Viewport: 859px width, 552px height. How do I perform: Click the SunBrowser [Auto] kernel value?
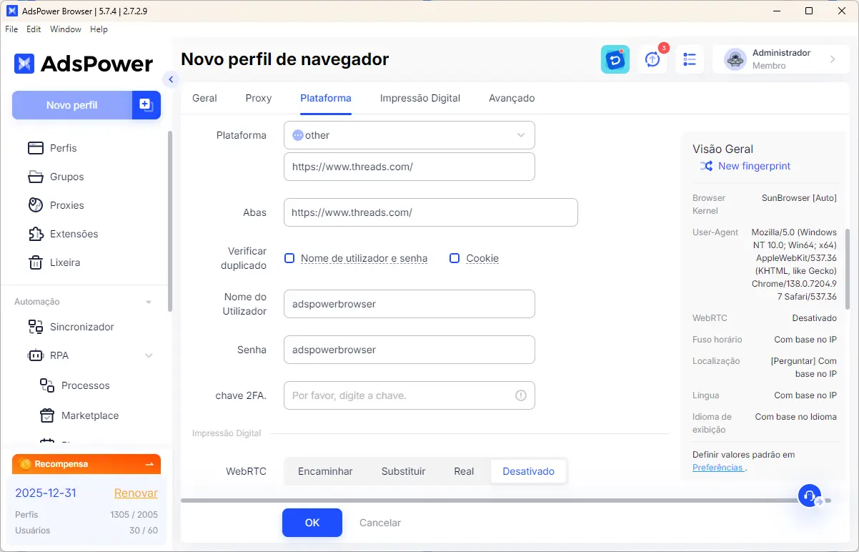(x=799, y=198)
